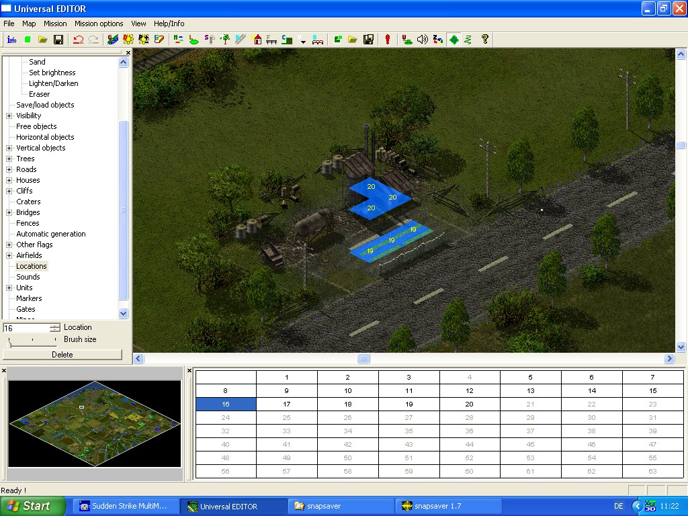
Task: Open the View menu
Action: click(x=138, y=24)
